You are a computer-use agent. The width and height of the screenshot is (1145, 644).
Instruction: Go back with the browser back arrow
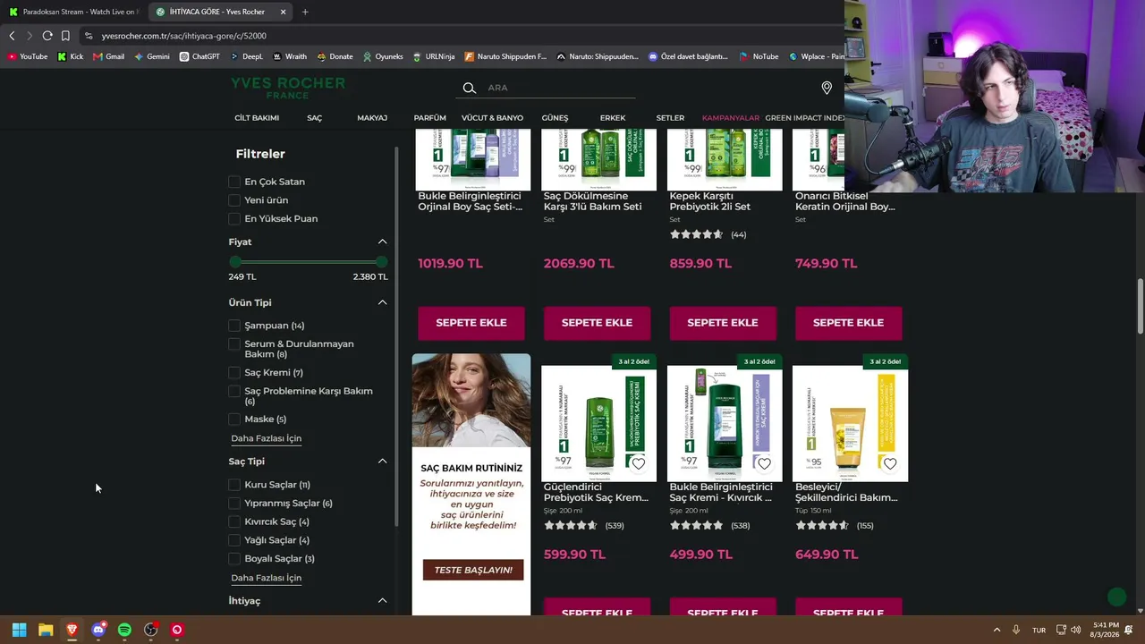point(12,36)
